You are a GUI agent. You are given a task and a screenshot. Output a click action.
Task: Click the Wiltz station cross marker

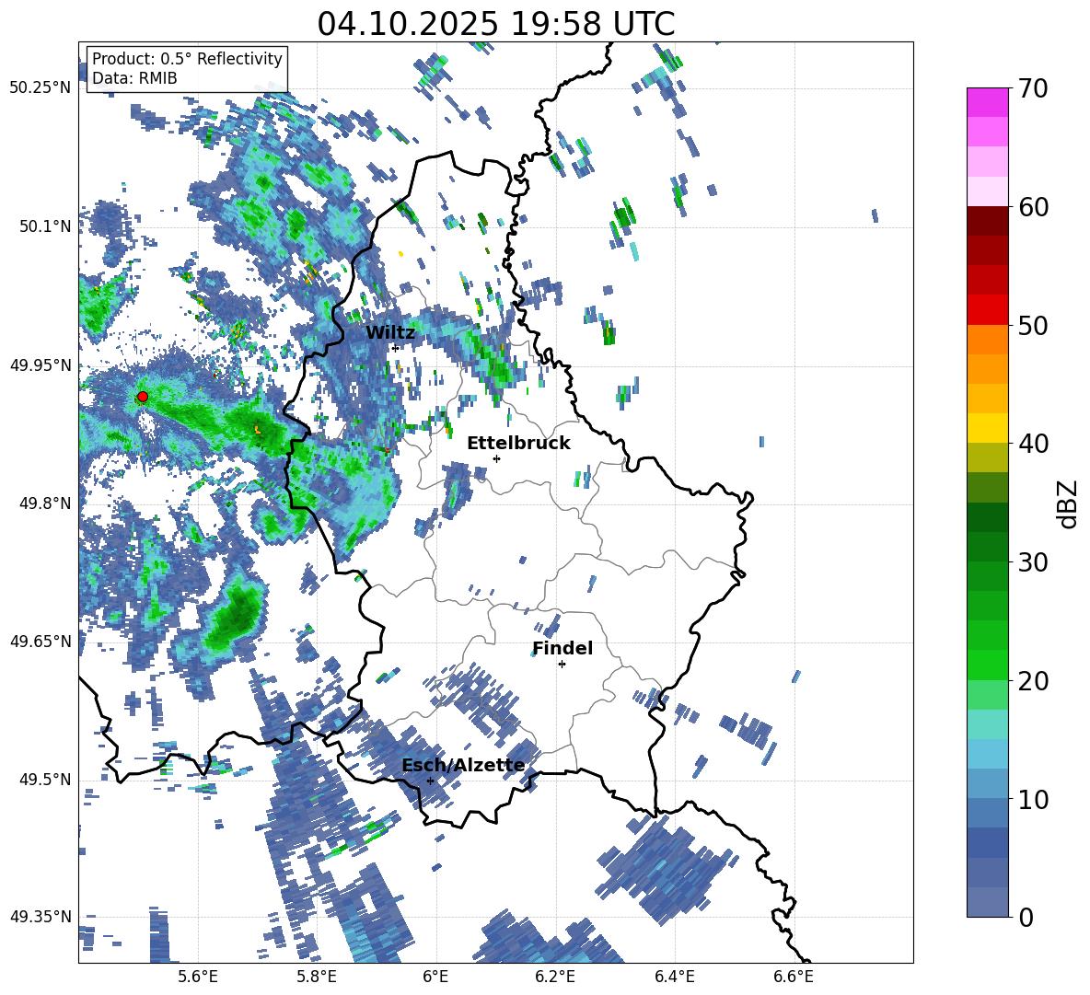396,347
